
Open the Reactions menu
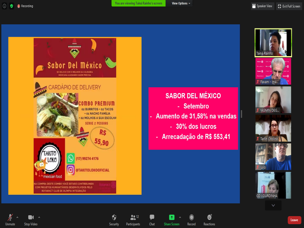209,218
